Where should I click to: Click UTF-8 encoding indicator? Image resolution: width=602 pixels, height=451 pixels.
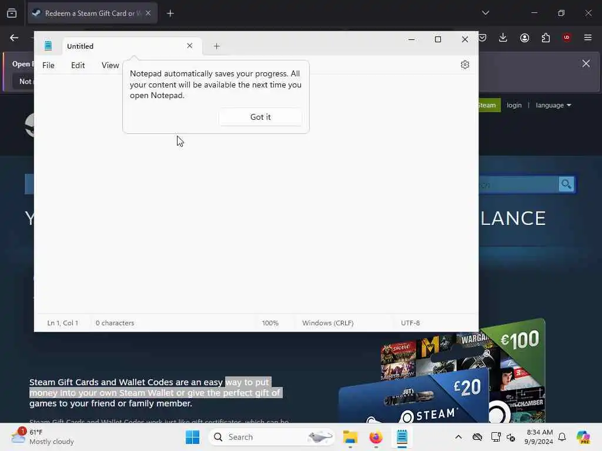click(410, 323)
